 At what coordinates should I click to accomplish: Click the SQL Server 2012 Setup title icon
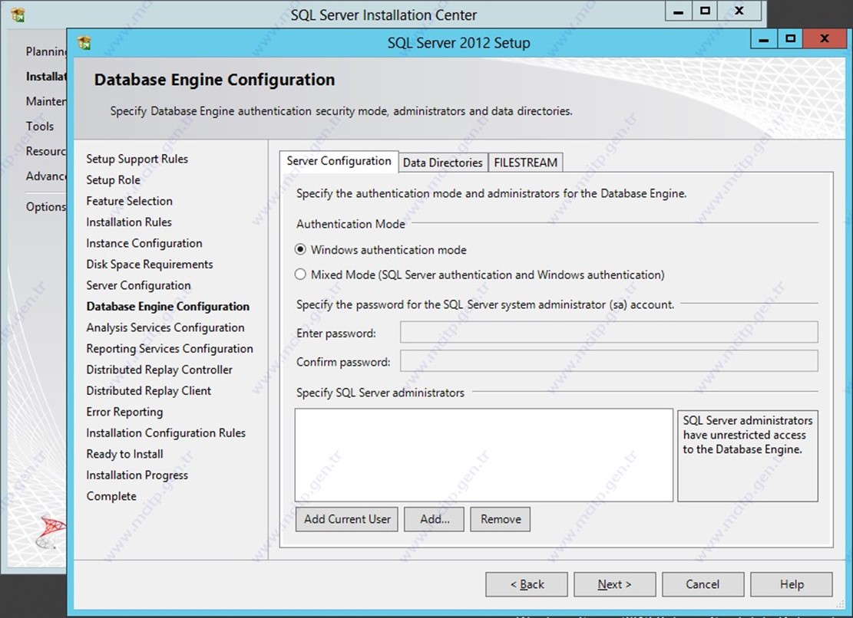[x=84, y=42]
